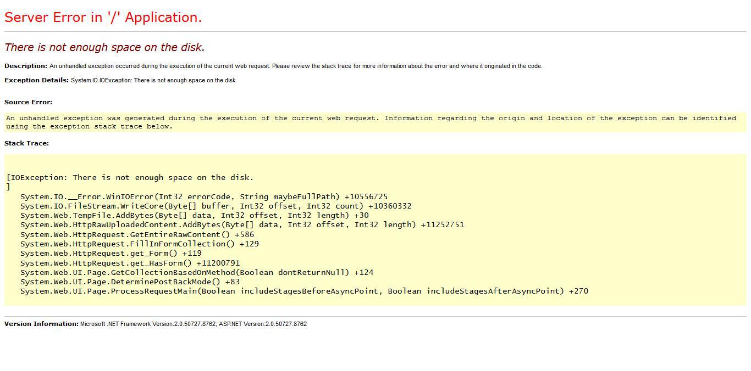Click the get_Form stack trace entry

(110, 253)
